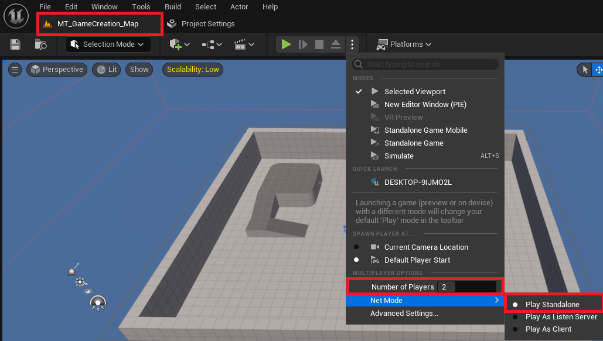Expand the Add actor dropdown arrow

coord(187,44)
